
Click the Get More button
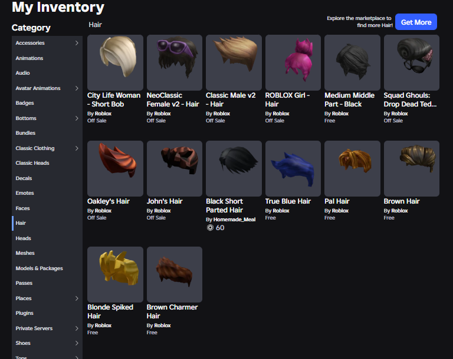point(416,22)
